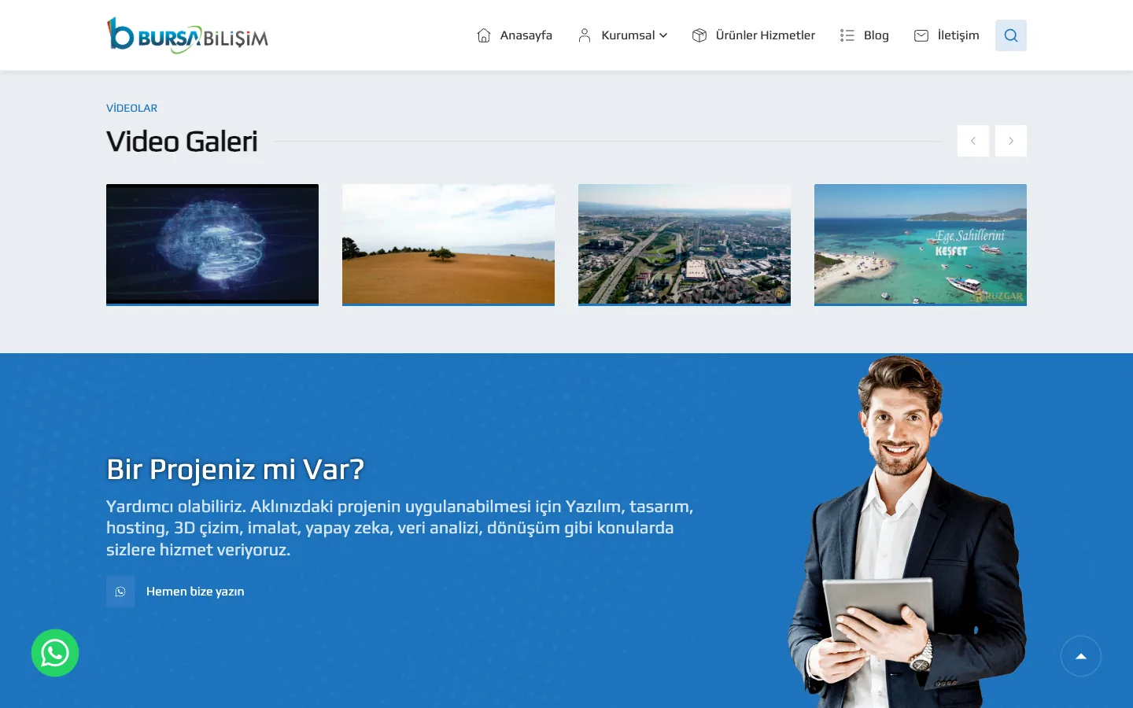
Task: Click the Video Galeri heading
Action: (x=182, y=142)
